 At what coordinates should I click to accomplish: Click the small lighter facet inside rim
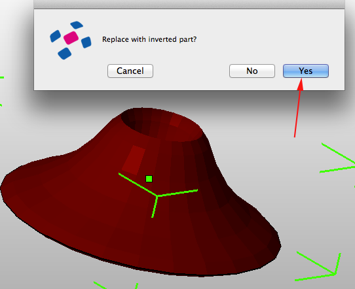176,120
